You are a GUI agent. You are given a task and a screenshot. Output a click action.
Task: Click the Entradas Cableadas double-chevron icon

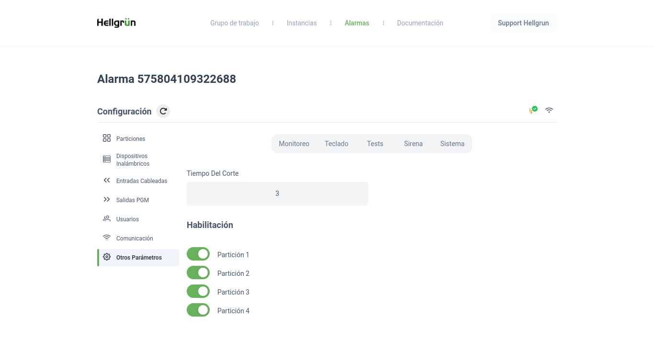[107, 181]
